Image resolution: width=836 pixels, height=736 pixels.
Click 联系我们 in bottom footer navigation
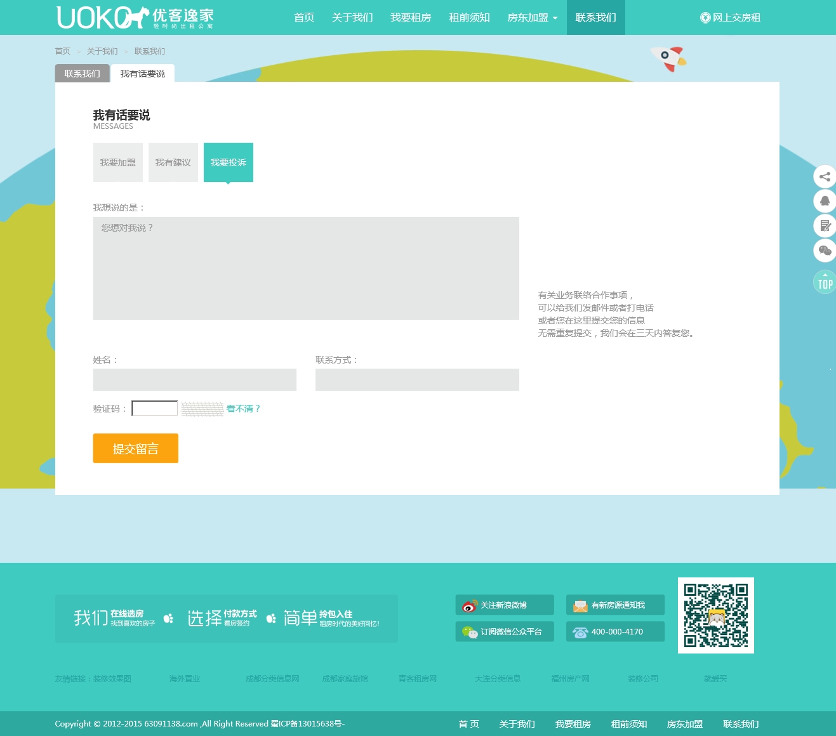click(x=741, y=724)
